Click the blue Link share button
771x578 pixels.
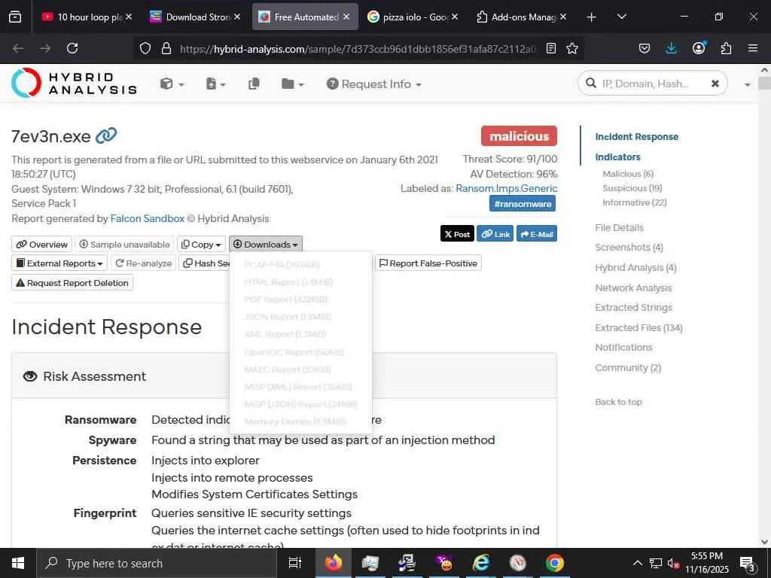(x=495, y=234)
